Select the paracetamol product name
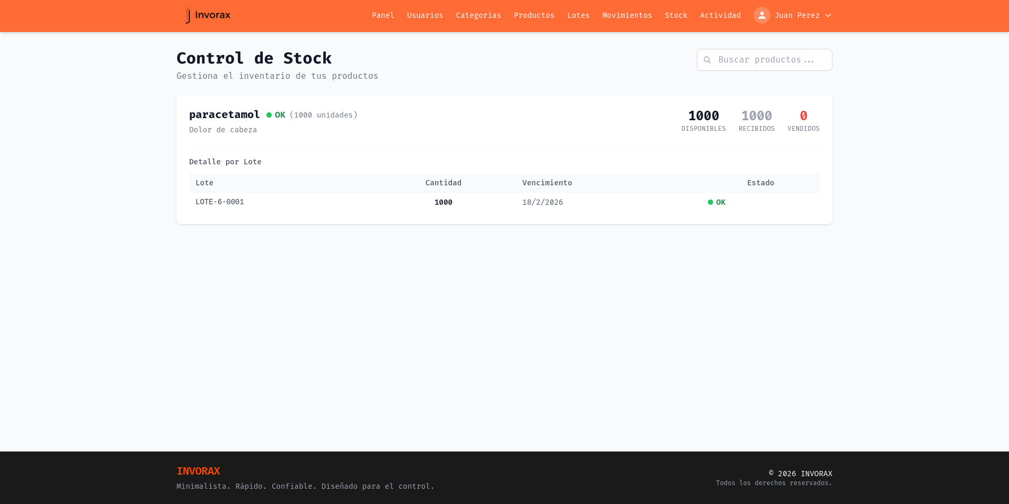 (x=224, y=114)
